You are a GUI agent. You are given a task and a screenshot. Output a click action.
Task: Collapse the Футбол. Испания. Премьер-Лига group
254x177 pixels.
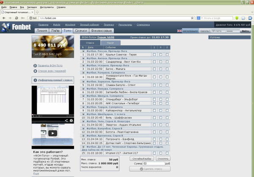(x=83, y=65)
